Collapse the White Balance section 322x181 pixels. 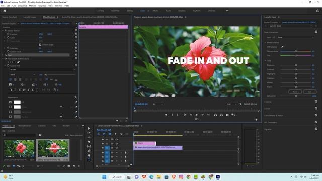265,42
